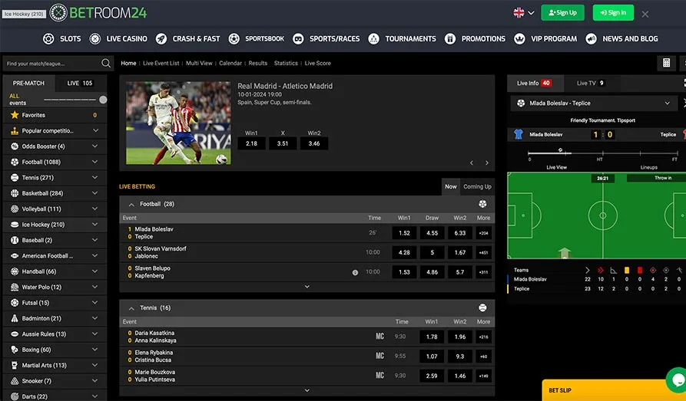Go to previous featured match arrow
686x401 pixels.
point(472,163)
